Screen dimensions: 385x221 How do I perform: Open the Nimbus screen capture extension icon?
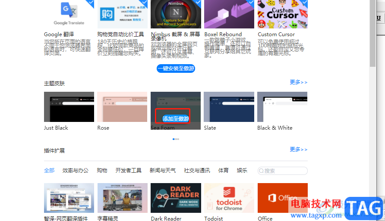176,14
